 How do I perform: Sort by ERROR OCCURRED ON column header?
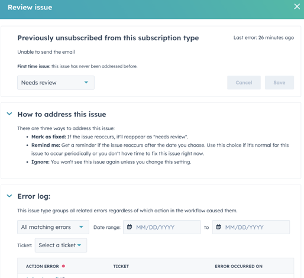[238, 266]
